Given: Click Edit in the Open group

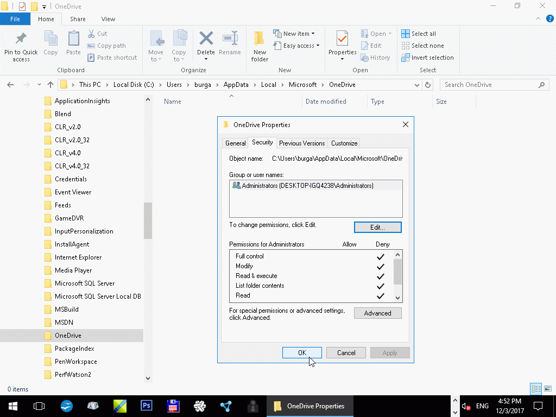Looking at the screenshot, I should tap(371, 46).
